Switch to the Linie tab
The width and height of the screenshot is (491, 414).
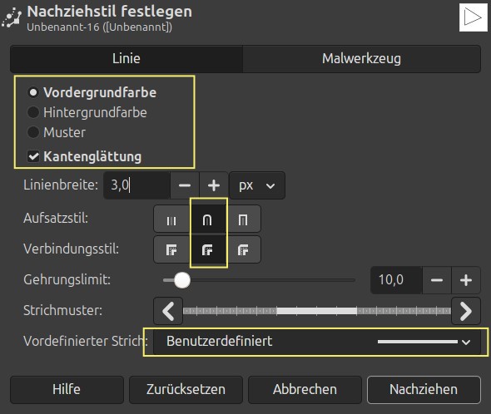click(x=126, y=58)
